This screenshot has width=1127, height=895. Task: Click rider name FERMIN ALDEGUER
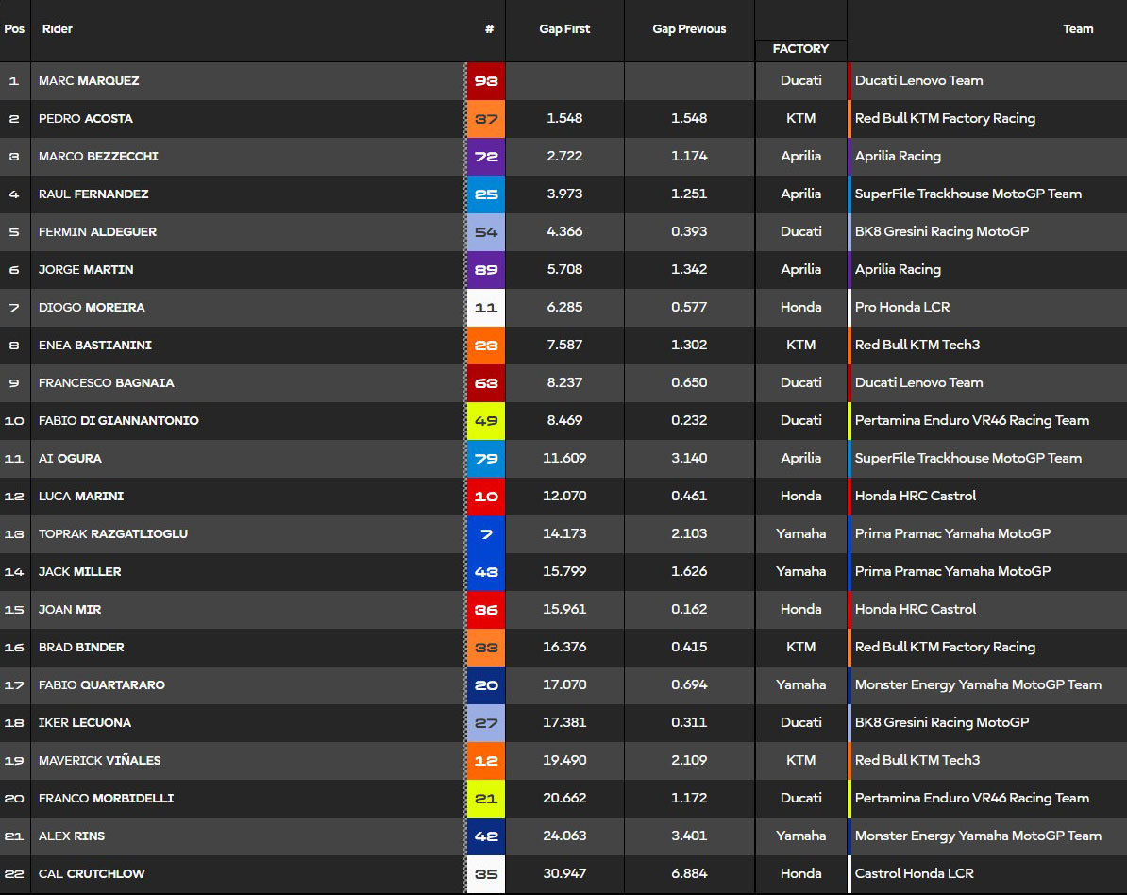click(x=97, y=232)
